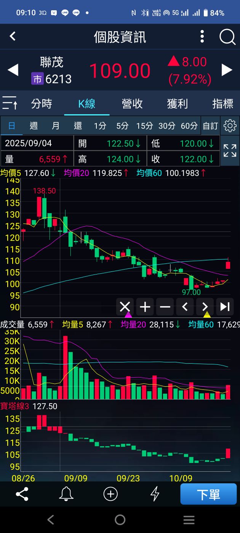Open price alert bell icon

click(x=66, y=494)
